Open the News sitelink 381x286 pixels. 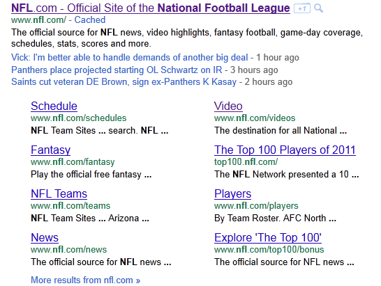click(x=45, y=238)
